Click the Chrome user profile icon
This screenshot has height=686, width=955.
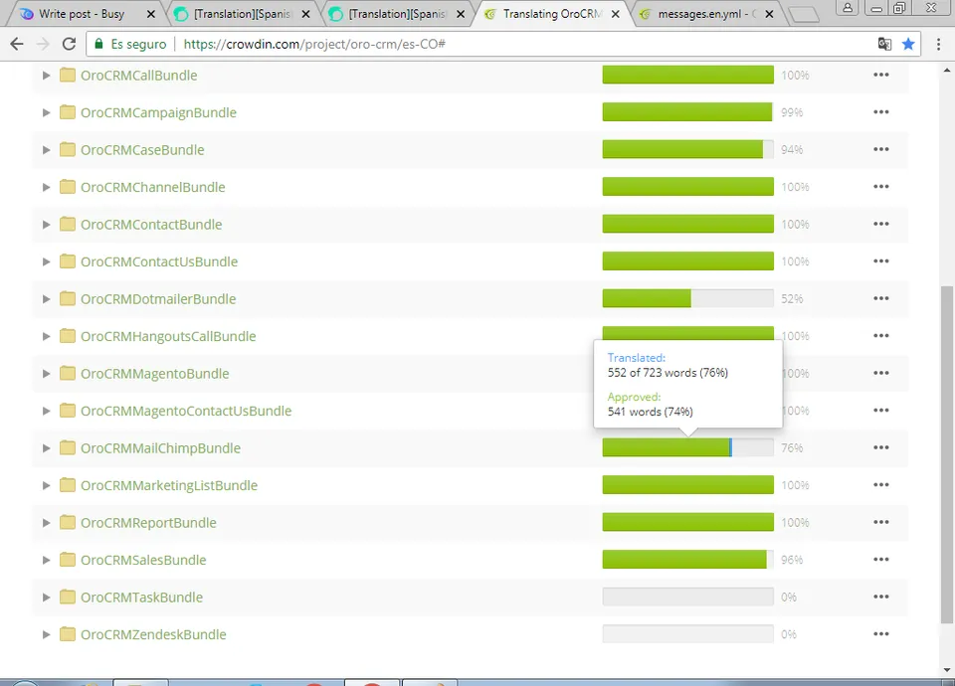848,8
